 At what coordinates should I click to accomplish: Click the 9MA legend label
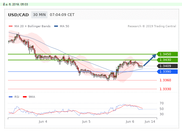32,97
